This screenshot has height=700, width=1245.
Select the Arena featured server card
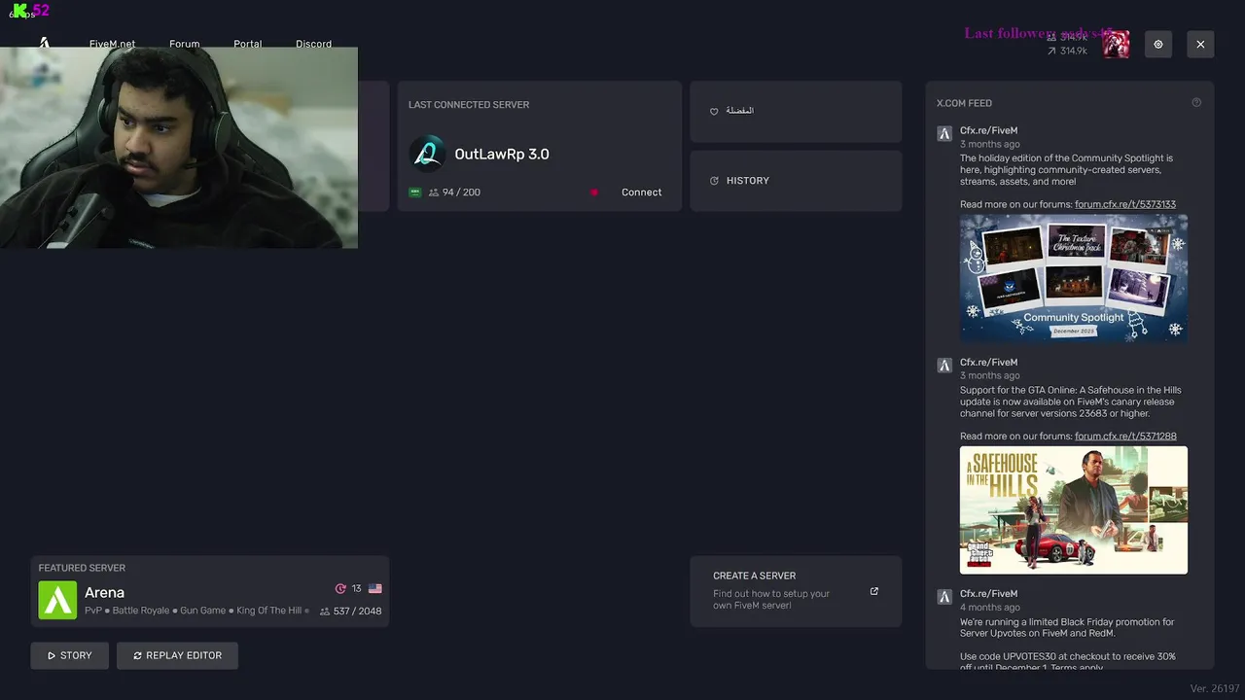(x=209, y=591)
